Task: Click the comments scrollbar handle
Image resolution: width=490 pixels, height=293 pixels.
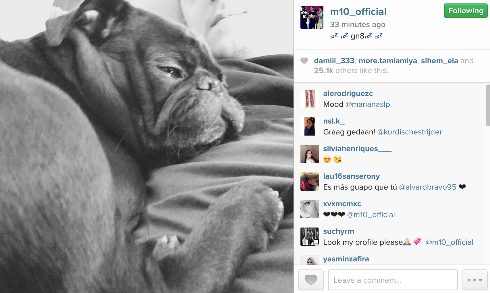Action: click(x=488, y=105)
